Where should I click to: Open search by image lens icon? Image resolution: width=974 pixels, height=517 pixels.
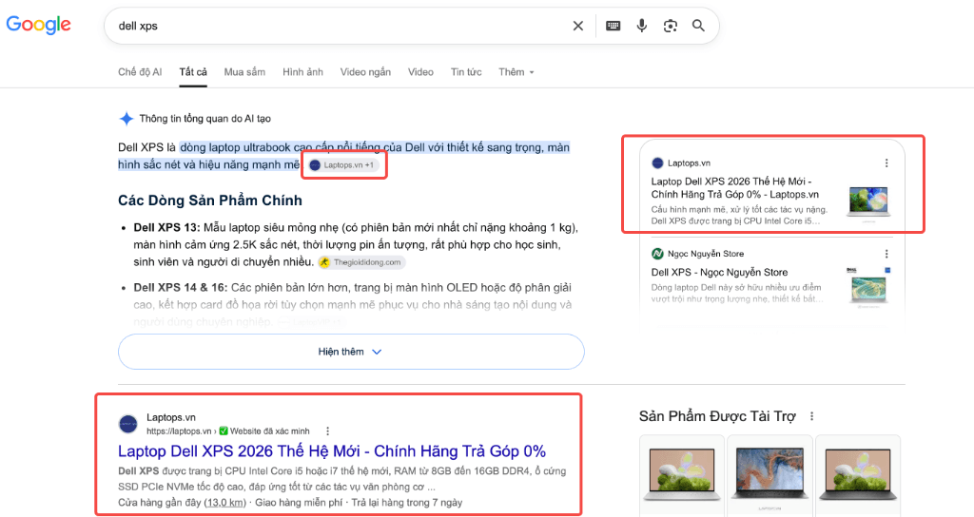[x=671, y=26]
